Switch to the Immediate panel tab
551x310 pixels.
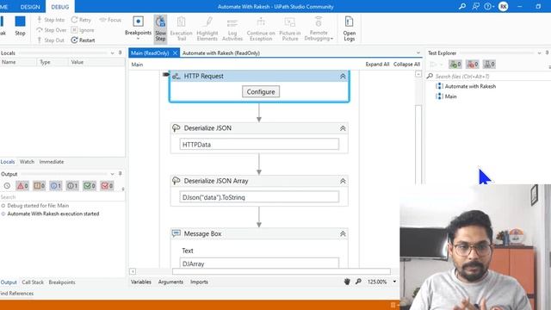(x=52, y=162)
